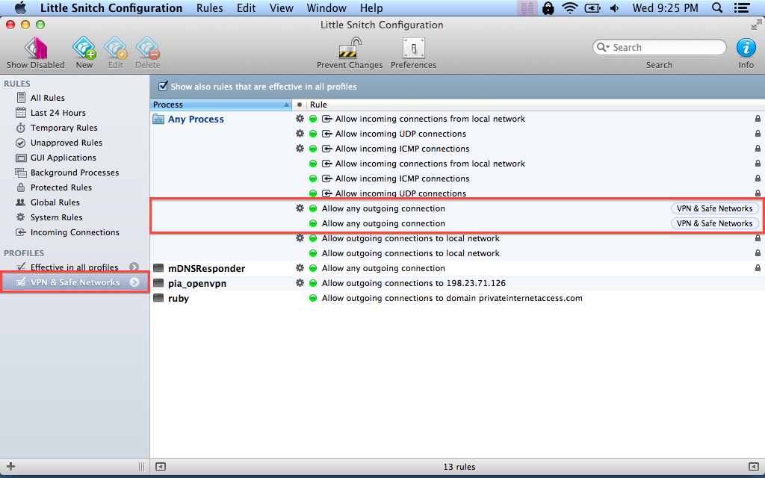The width and height of the screenshot is (765, 478).
Task: Select the mDNSResponder process name
Action: click(206, 268)
